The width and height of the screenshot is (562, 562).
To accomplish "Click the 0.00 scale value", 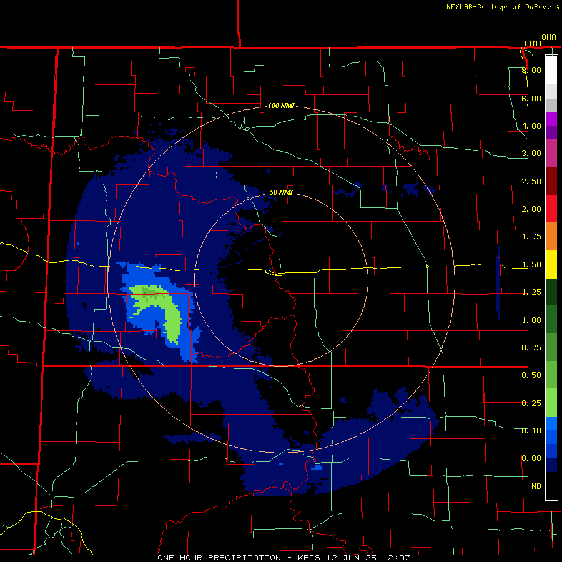I will [531, 458].
